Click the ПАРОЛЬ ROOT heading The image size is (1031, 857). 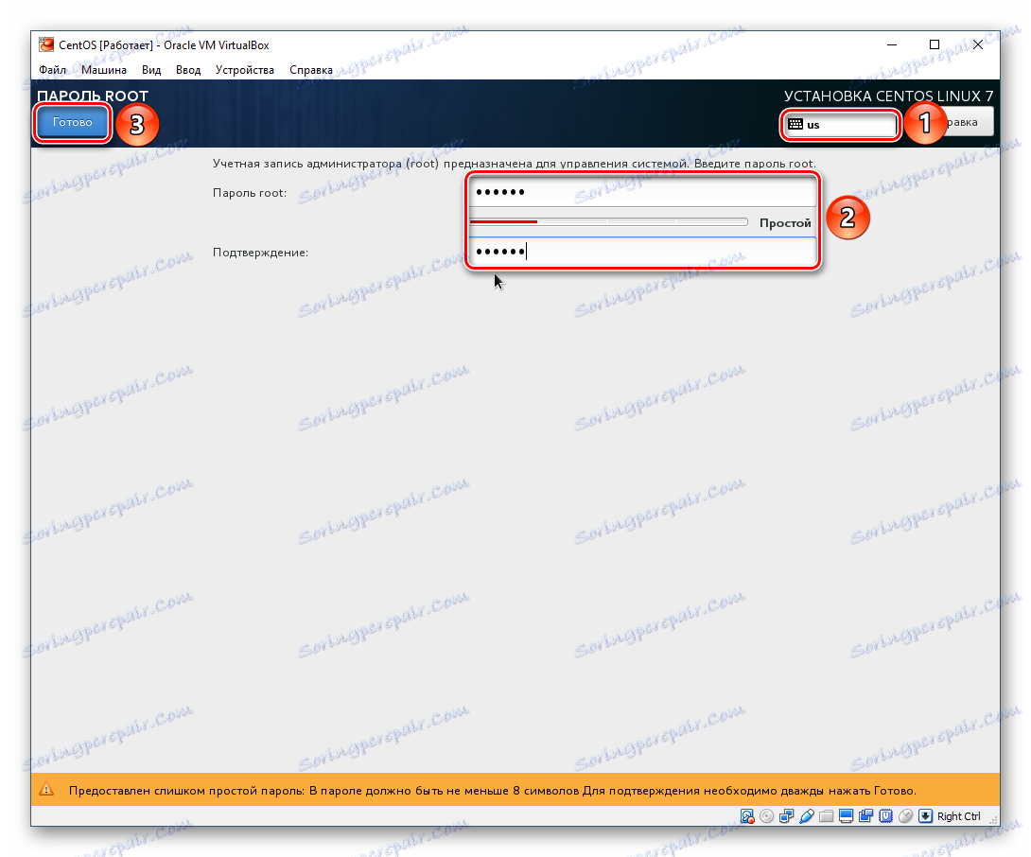click(93, 96)
